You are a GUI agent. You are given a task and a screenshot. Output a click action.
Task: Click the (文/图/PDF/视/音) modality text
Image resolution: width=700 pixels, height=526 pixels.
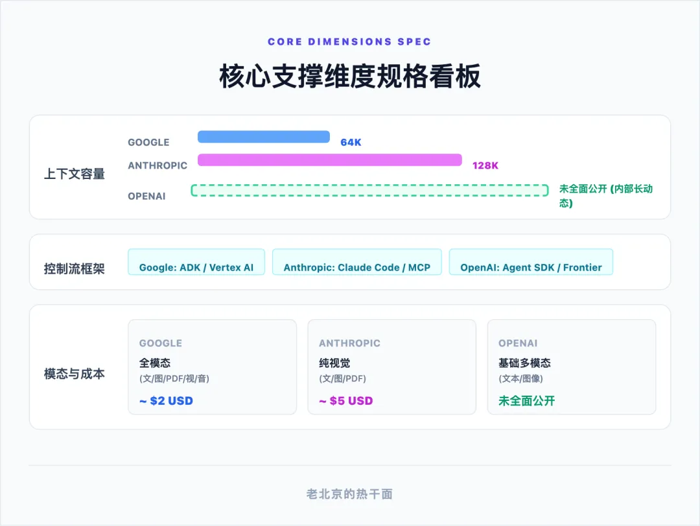coord(174,379)
